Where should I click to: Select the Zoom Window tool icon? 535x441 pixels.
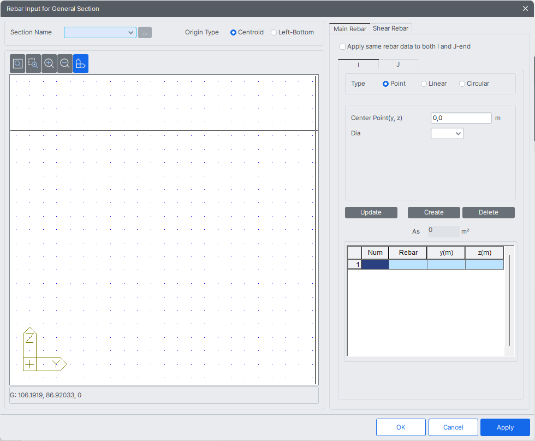tap(33, 63)
